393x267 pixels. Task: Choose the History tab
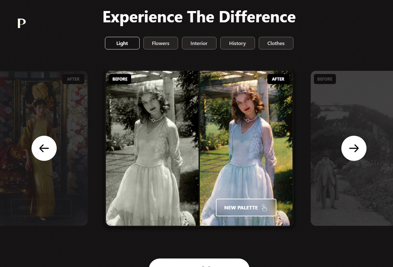coord(238,43)
